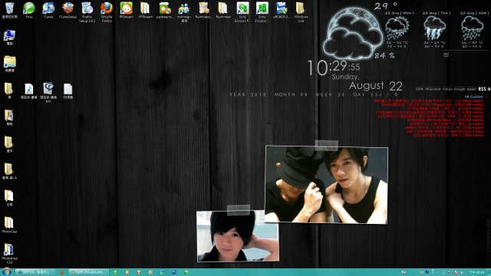Open the Windows Live folder icon
The height and width of the screenshot is (276, 491).
[x=301, y=12]
